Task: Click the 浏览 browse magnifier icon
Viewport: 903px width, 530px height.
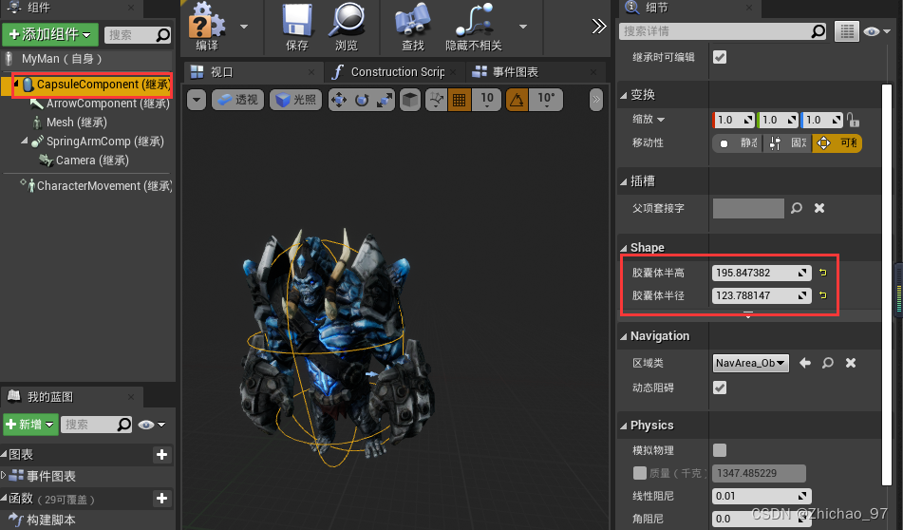Action: point(347,21)
